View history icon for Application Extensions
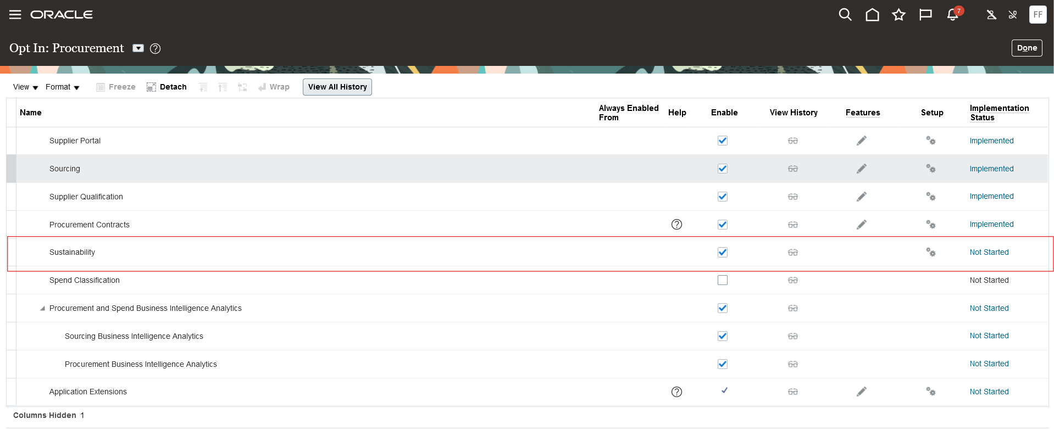The width and height of the screenshot is (1054, 430). pos(793,392)
